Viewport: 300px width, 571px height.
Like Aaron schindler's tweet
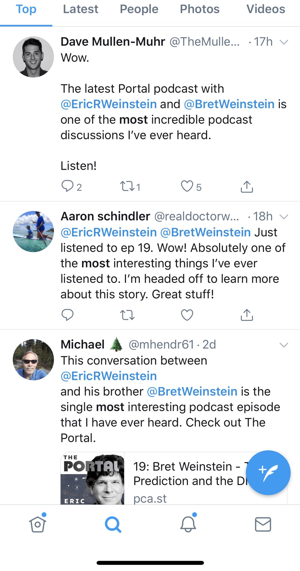[x=187, y=315]
